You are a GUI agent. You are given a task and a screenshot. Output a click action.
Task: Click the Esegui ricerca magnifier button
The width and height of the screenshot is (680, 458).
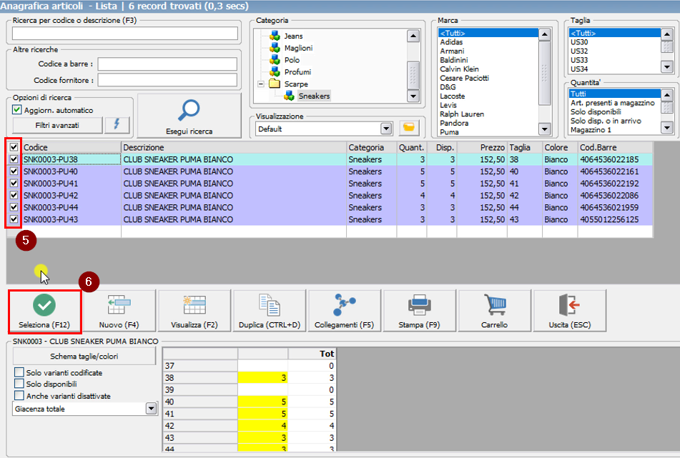[189, 116]
